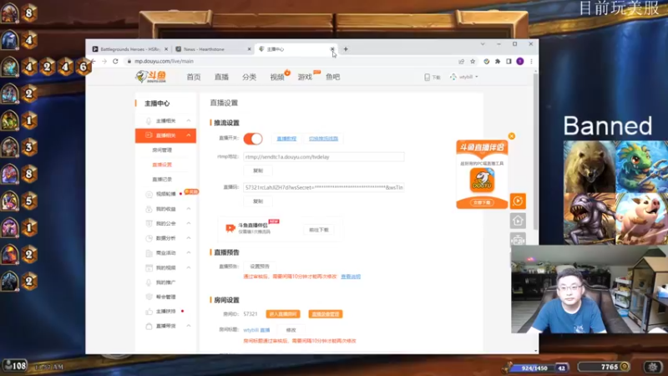Image resolution: width=668 pixels, height=376 pixels.
Task: Click the 我的收益 money bag icon
Action: coord(149,209)
